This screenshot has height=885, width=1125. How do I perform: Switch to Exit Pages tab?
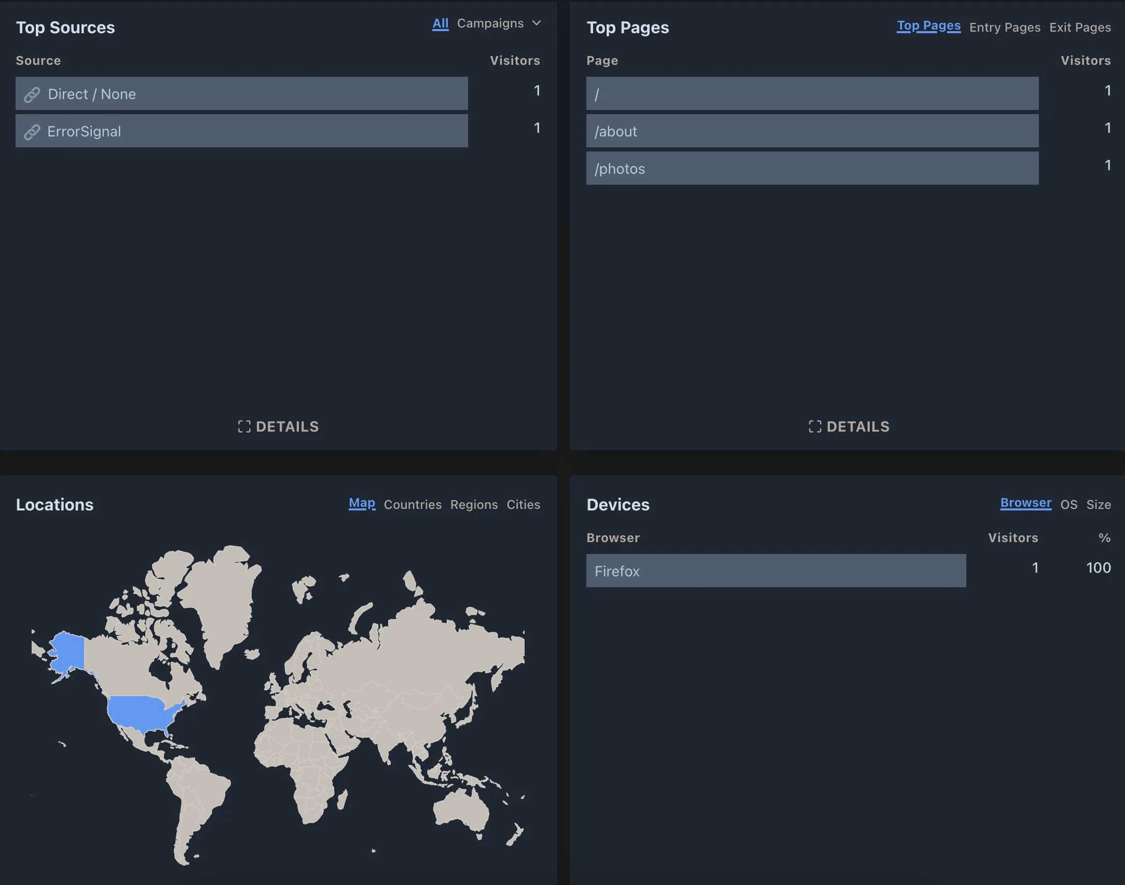click(x=1080, y=27)
